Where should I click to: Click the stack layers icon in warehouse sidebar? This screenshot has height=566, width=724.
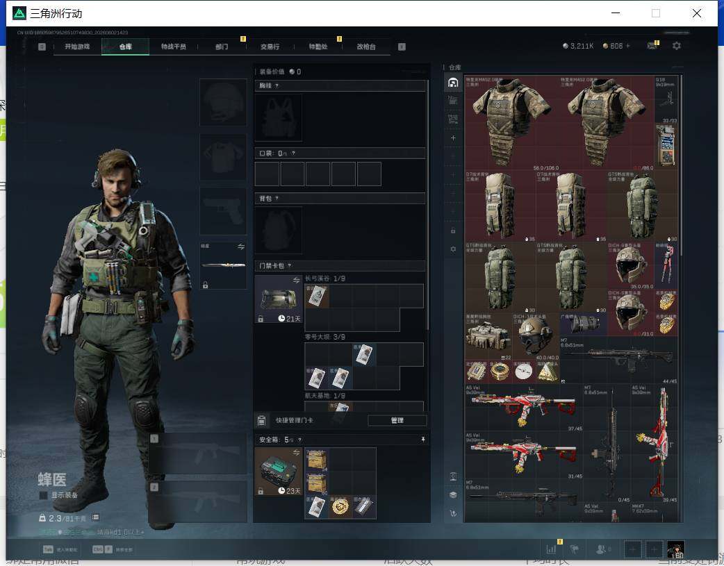tap(453, 495)
